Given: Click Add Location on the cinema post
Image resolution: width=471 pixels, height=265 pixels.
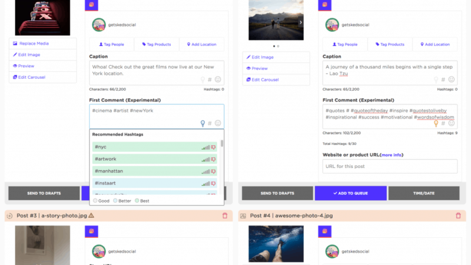Looking at the screenshot, I should point(201,44).
